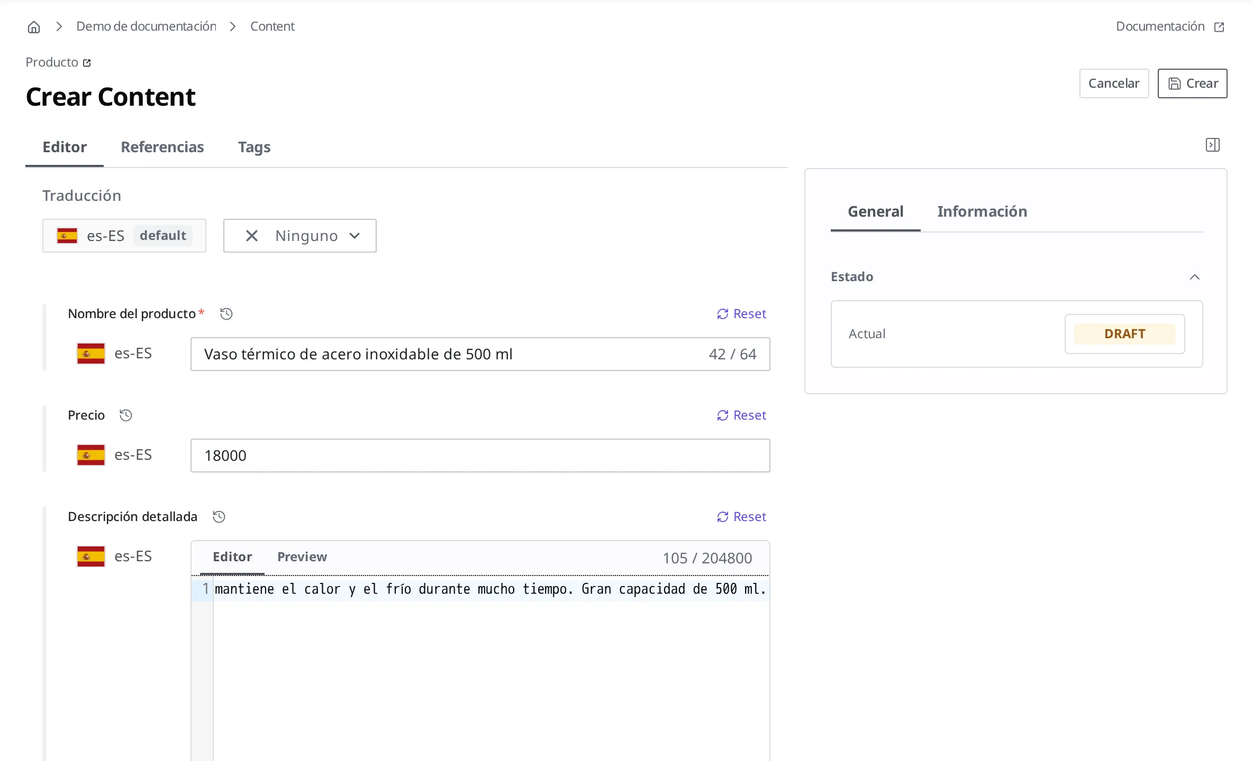Click the Actual status label
The width and height of the screenshot is (1253, 761).
pos(867,334)
